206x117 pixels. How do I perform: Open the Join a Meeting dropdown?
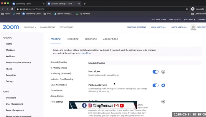pos(159,27)
